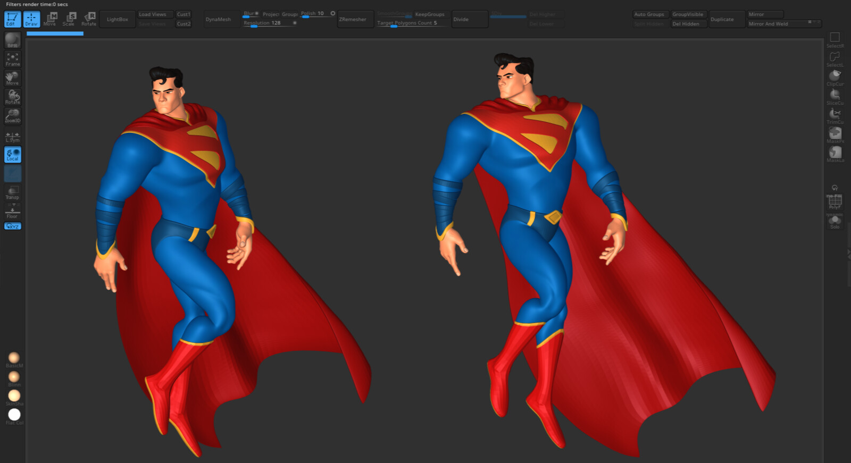Click Del Hidden button
The width and height of the screenshot is (851, 463).
coord(688,24)
